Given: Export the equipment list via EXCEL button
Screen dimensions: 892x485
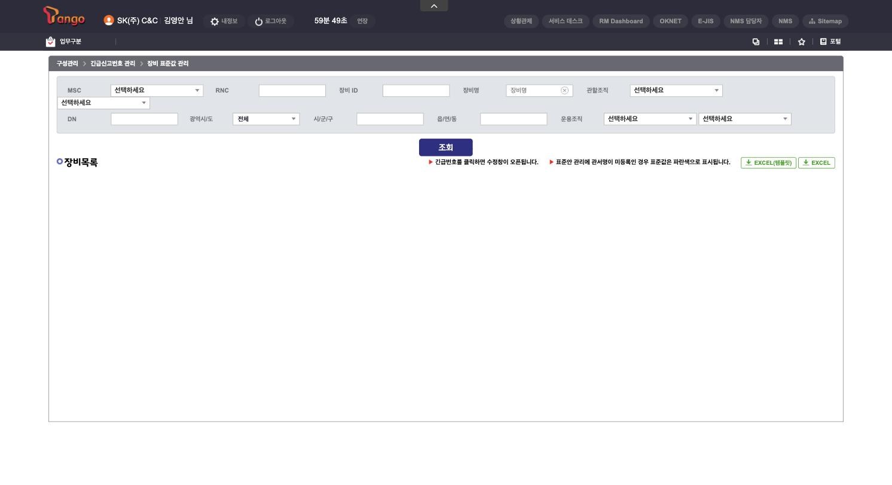Looking at the screenshot, I should (817, 162).
